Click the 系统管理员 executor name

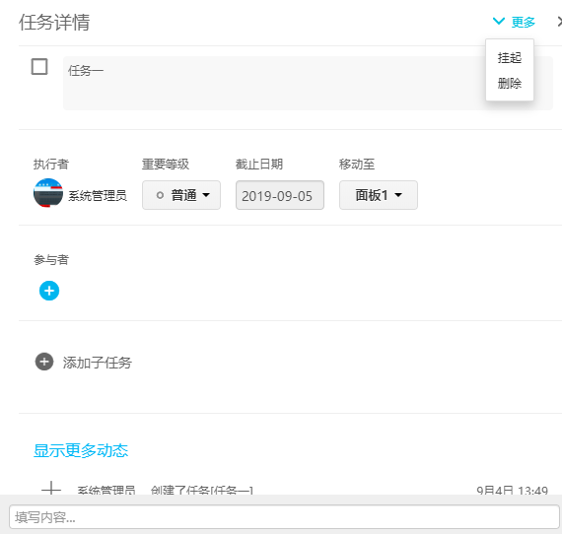[98, 195]
